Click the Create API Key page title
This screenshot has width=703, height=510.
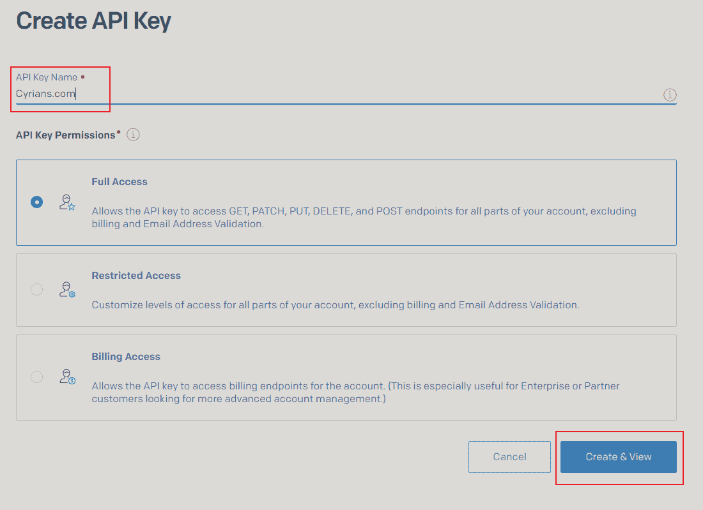94,20
